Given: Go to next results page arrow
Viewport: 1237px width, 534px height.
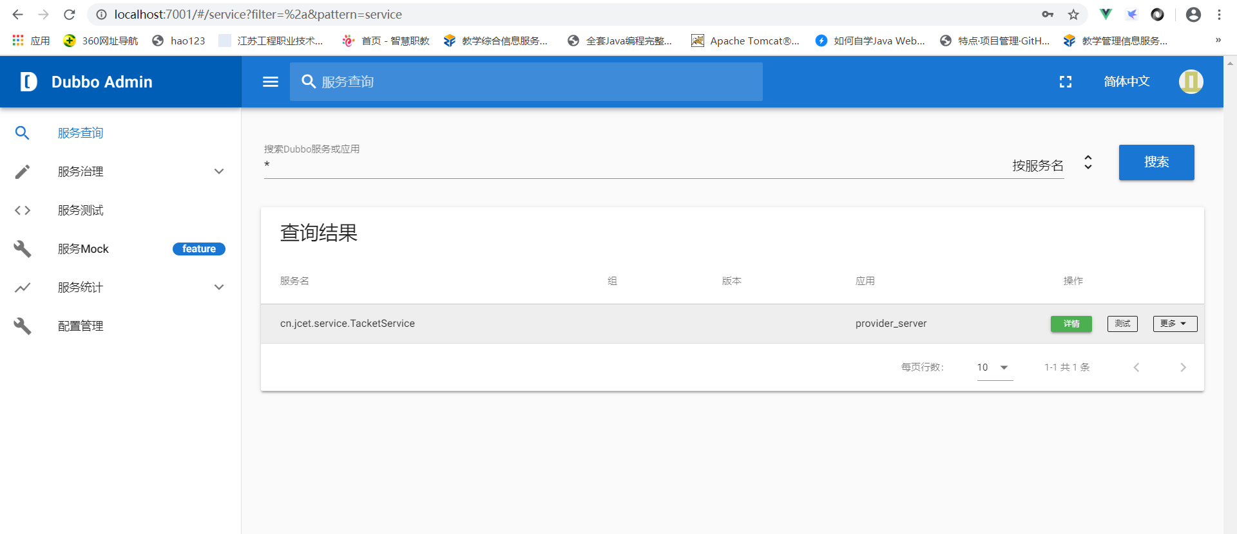Looking at the screenshot, I should coord(1183,367).
